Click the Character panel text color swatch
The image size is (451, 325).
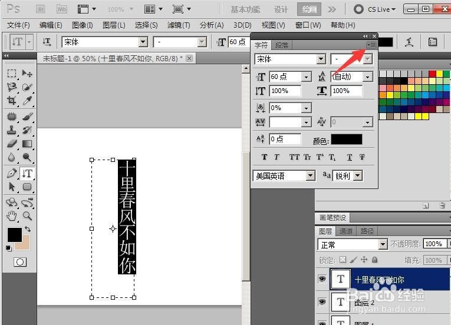[347, 140]
